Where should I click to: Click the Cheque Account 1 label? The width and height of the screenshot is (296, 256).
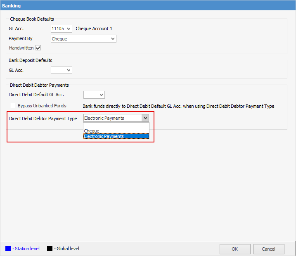tap(94, 28)
